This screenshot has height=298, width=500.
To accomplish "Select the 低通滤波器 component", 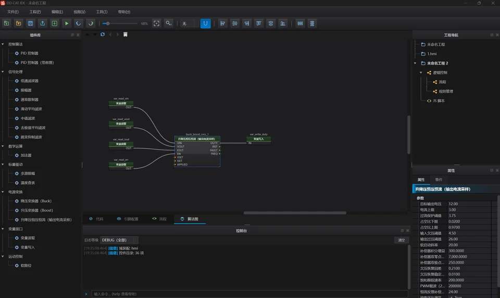I will 29,81.
